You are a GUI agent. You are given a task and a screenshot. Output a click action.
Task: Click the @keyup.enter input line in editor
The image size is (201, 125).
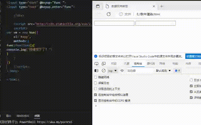(x=41, y=7)
